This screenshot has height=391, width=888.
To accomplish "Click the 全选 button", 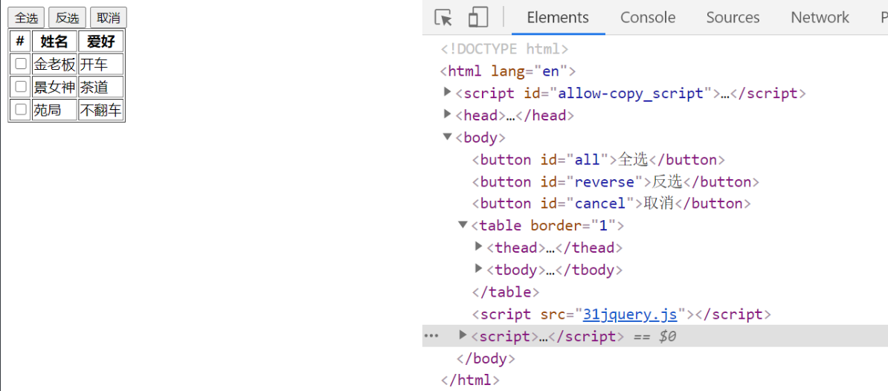I will 26,18.
